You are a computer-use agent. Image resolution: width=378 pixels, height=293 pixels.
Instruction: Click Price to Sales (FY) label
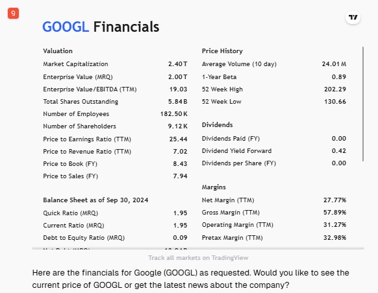[x=70, y=176]
